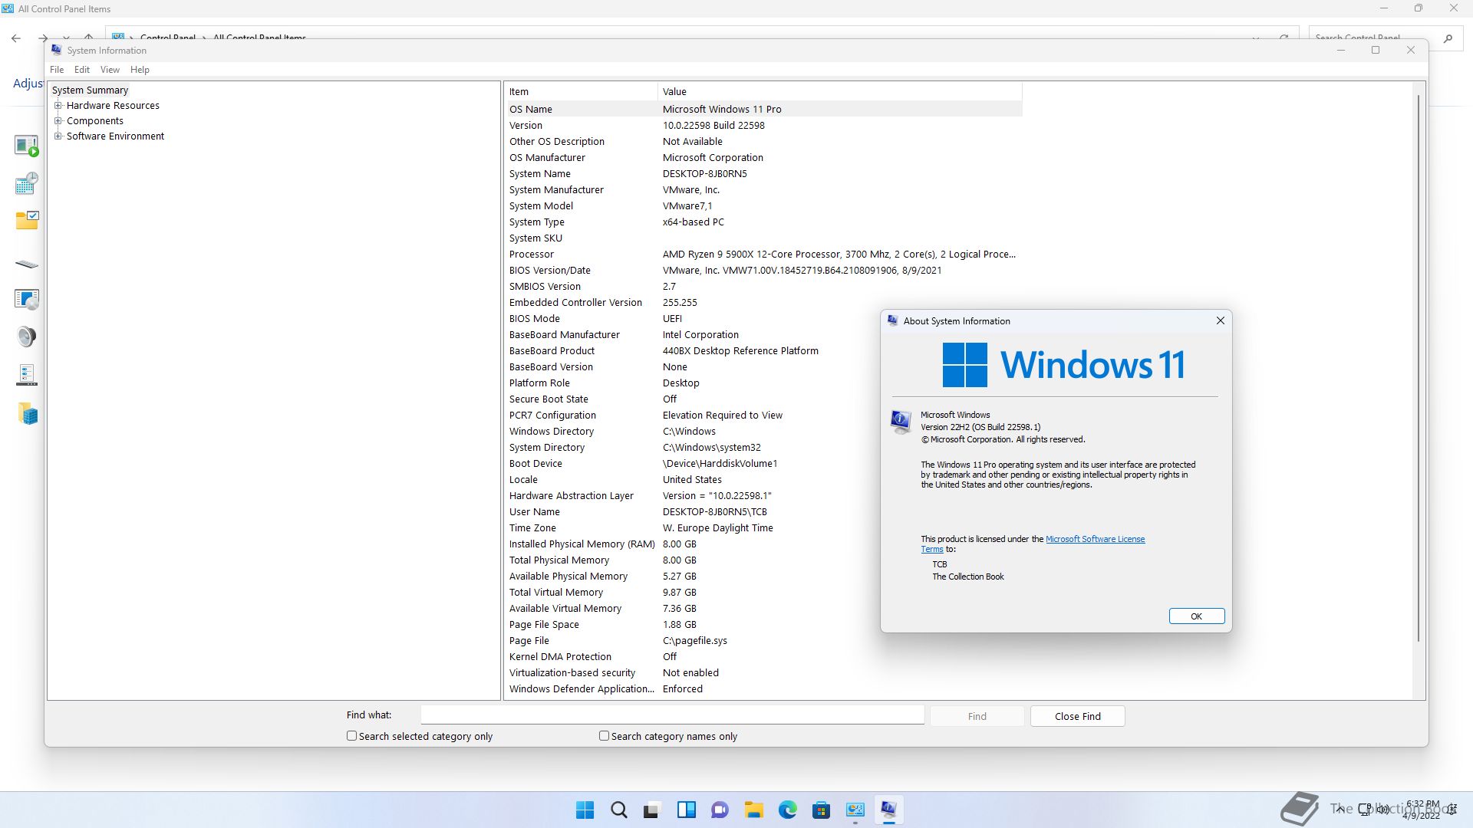Select the Virtualization-based security row
The width and height of the screenshot is (1473, 828).
764,672
